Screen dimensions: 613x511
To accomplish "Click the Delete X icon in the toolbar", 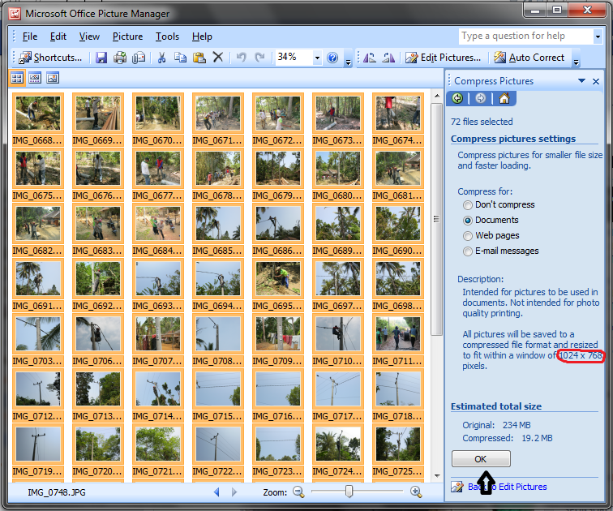I will coord(218,58).
